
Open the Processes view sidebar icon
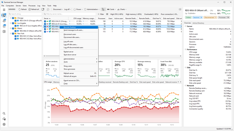(4, 26)
